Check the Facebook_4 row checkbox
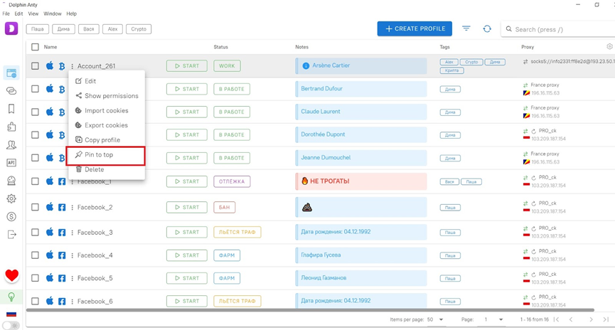 (x=35, y=255)
